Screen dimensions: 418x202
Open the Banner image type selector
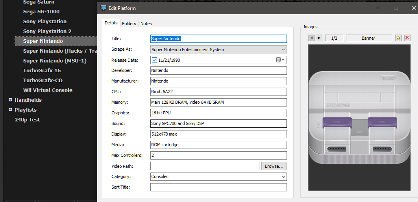point(369,38)
